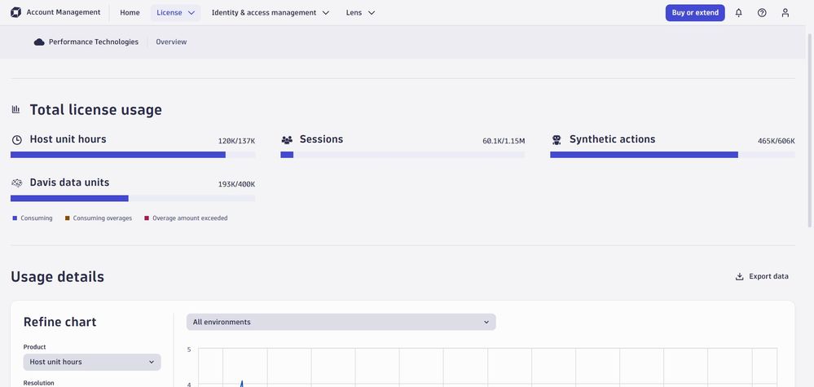Click the Total license usage chart icon
Screen dimensions: 814x387
point(15,110)
